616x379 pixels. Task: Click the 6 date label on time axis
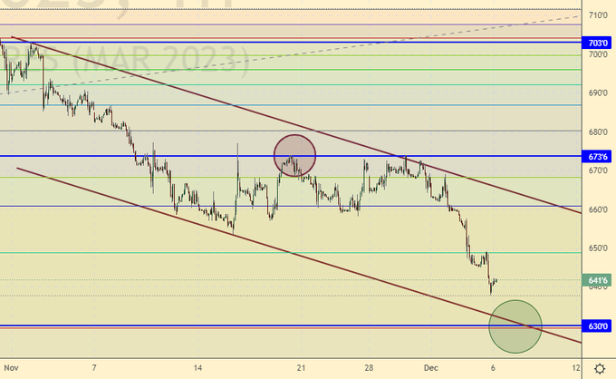click(x=495, y=369)
